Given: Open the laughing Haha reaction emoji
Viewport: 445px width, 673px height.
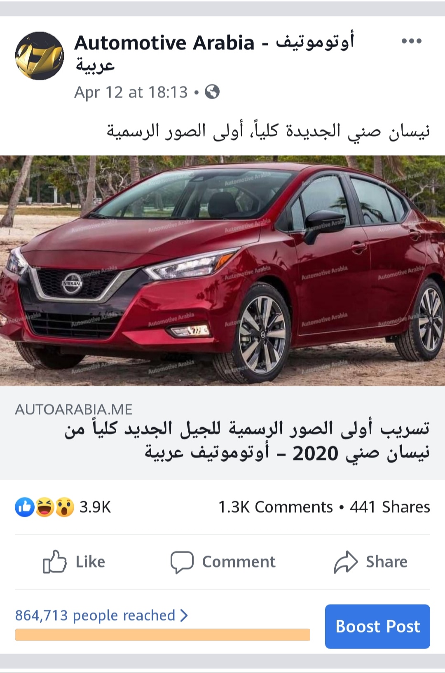Looking at the screenshot, I should 45,507.
